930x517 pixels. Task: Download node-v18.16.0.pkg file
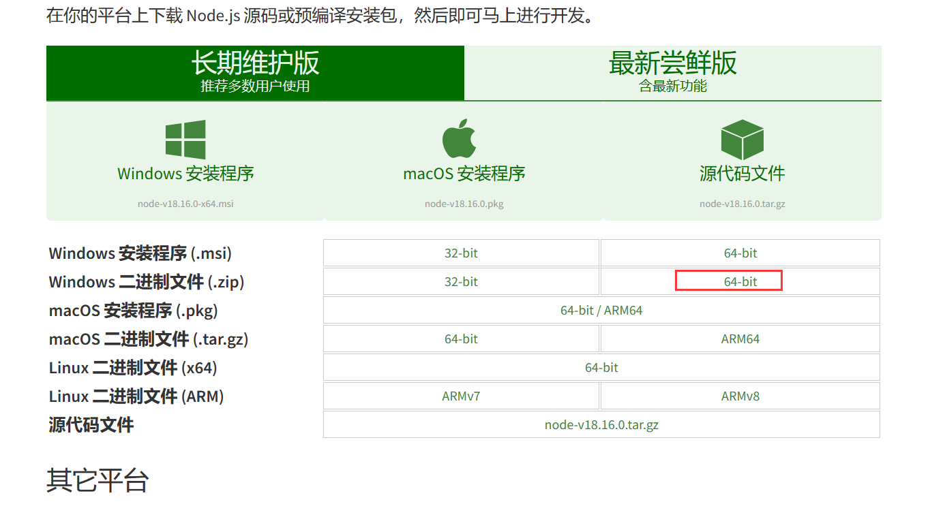click(x=464, y=204)
